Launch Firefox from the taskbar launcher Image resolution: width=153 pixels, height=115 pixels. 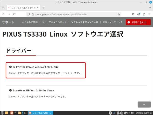12,113
